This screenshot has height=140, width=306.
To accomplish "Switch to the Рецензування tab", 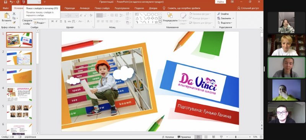I will tap(122, 8).
